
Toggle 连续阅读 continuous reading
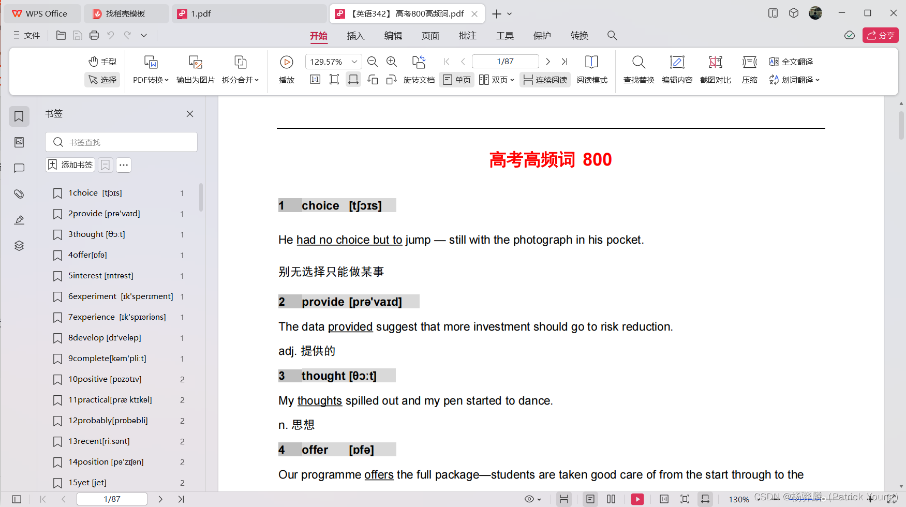pyautogui.click(x=545, y=80)
